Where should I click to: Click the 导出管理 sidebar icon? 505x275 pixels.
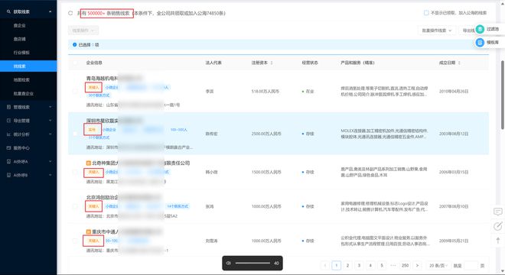coord(8,121)
